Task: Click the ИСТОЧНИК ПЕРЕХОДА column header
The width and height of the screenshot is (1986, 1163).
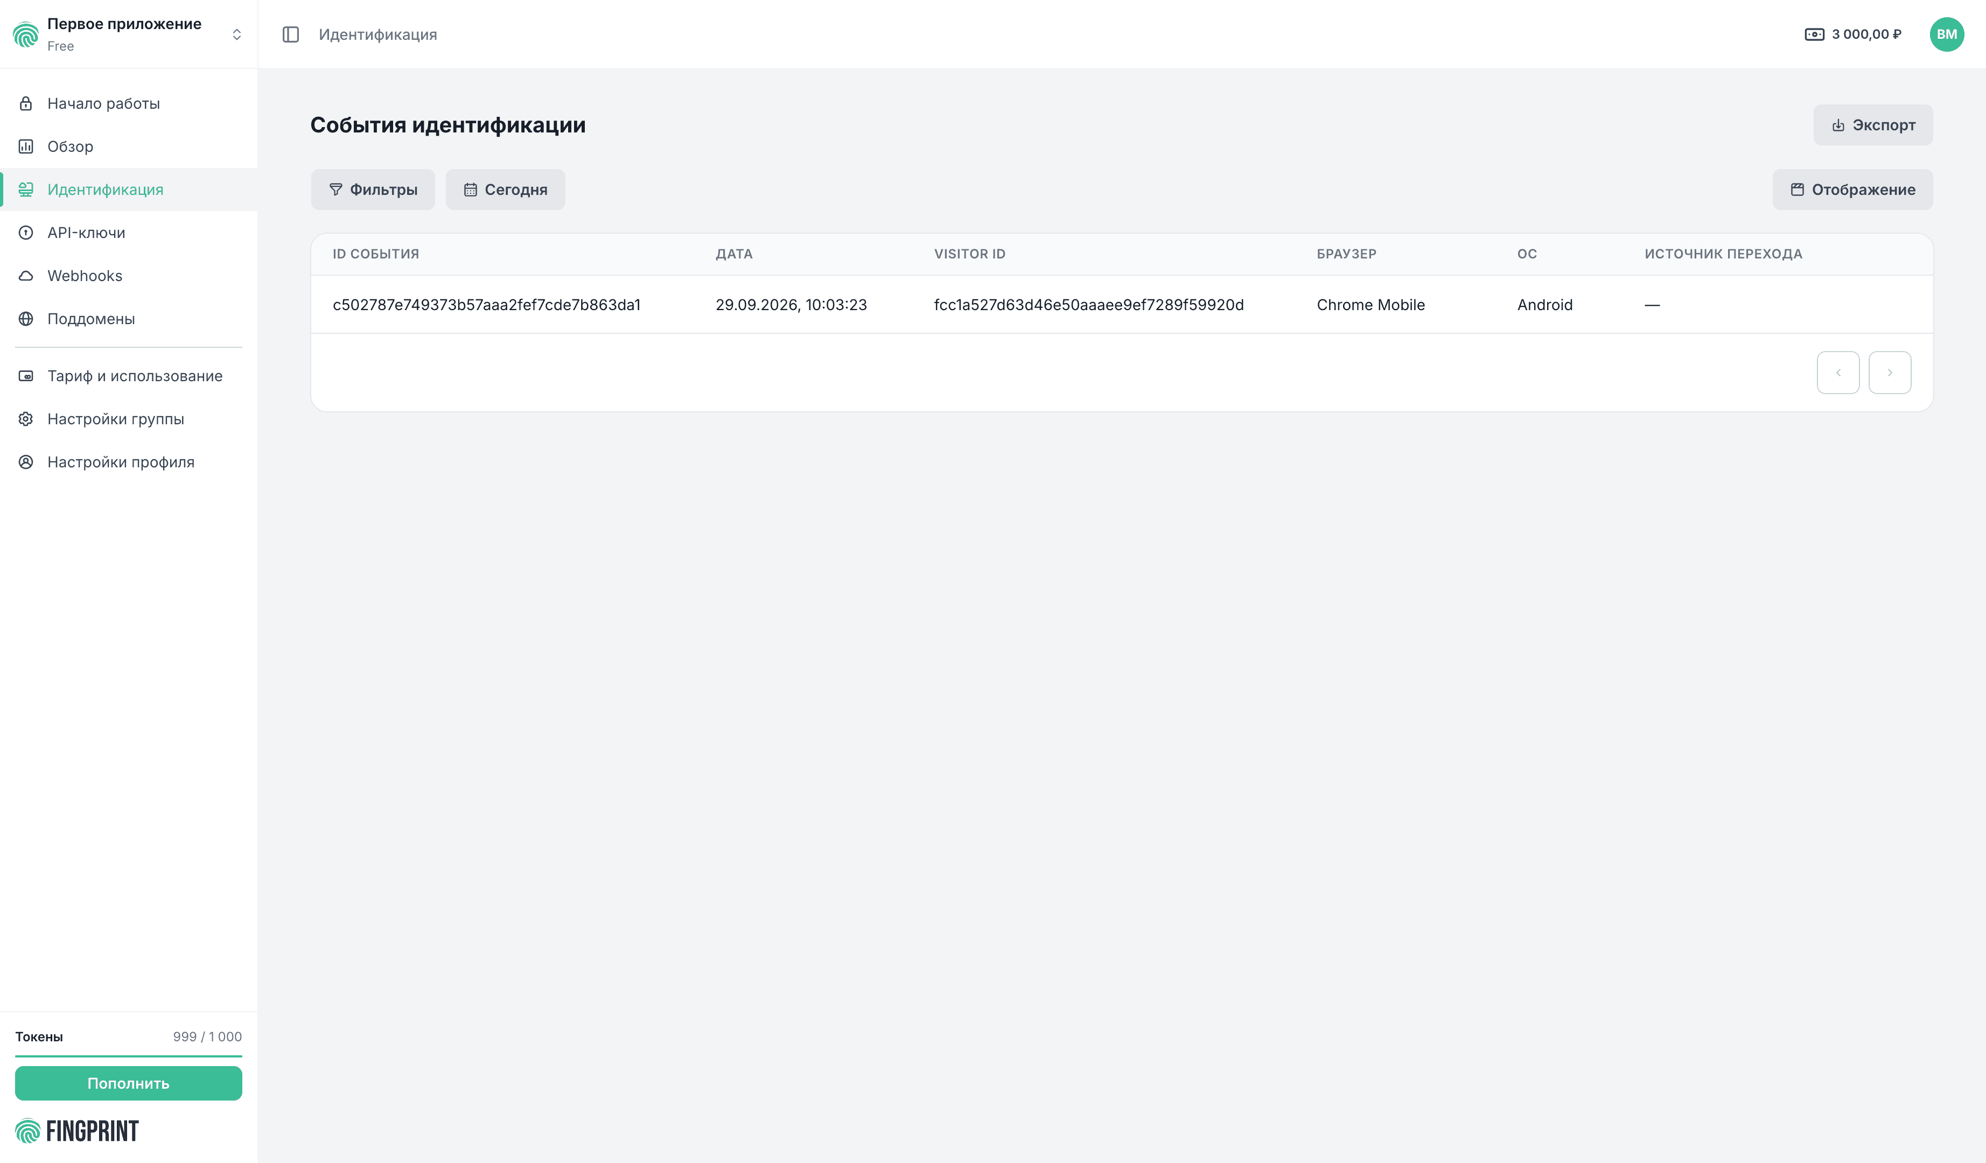Action: (1723, 254)
